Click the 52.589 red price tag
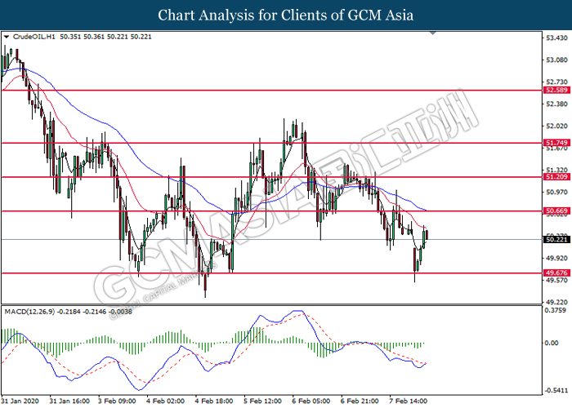 pyautogui.click(x=555, y=91)
